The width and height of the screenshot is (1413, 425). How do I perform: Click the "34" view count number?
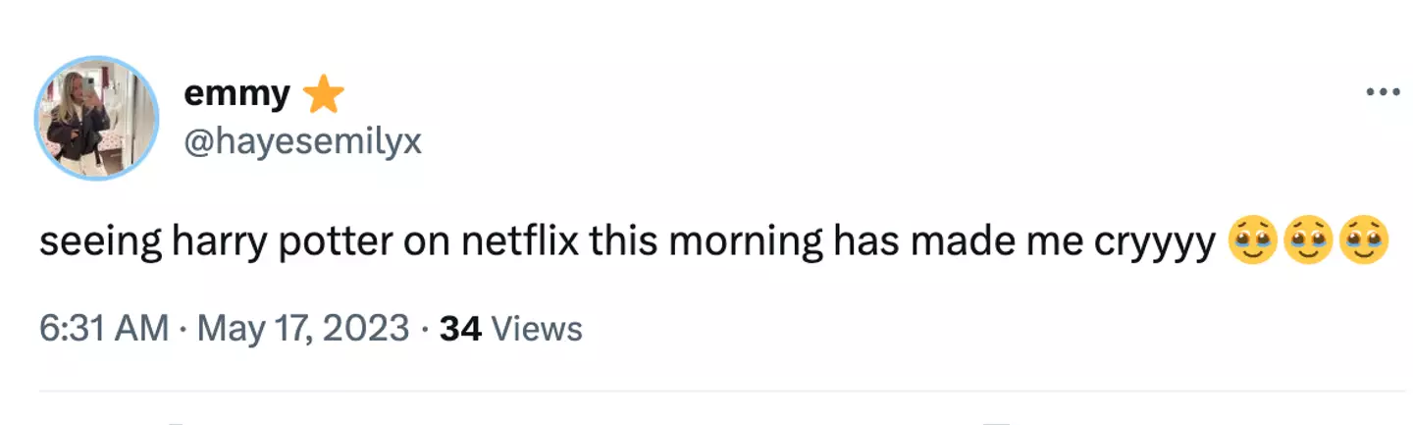point(460,328)
